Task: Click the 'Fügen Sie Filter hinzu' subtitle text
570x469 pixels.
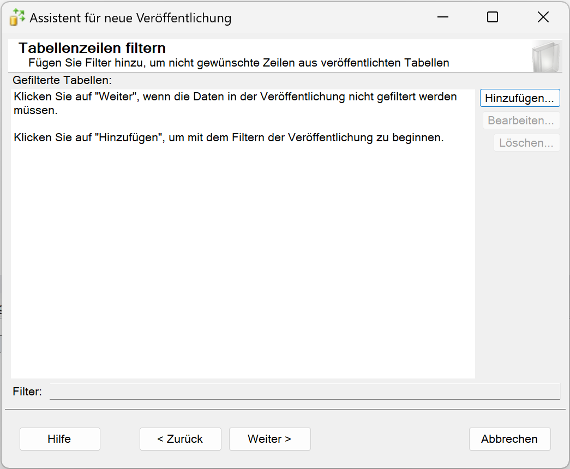Action: click(239, 63)
